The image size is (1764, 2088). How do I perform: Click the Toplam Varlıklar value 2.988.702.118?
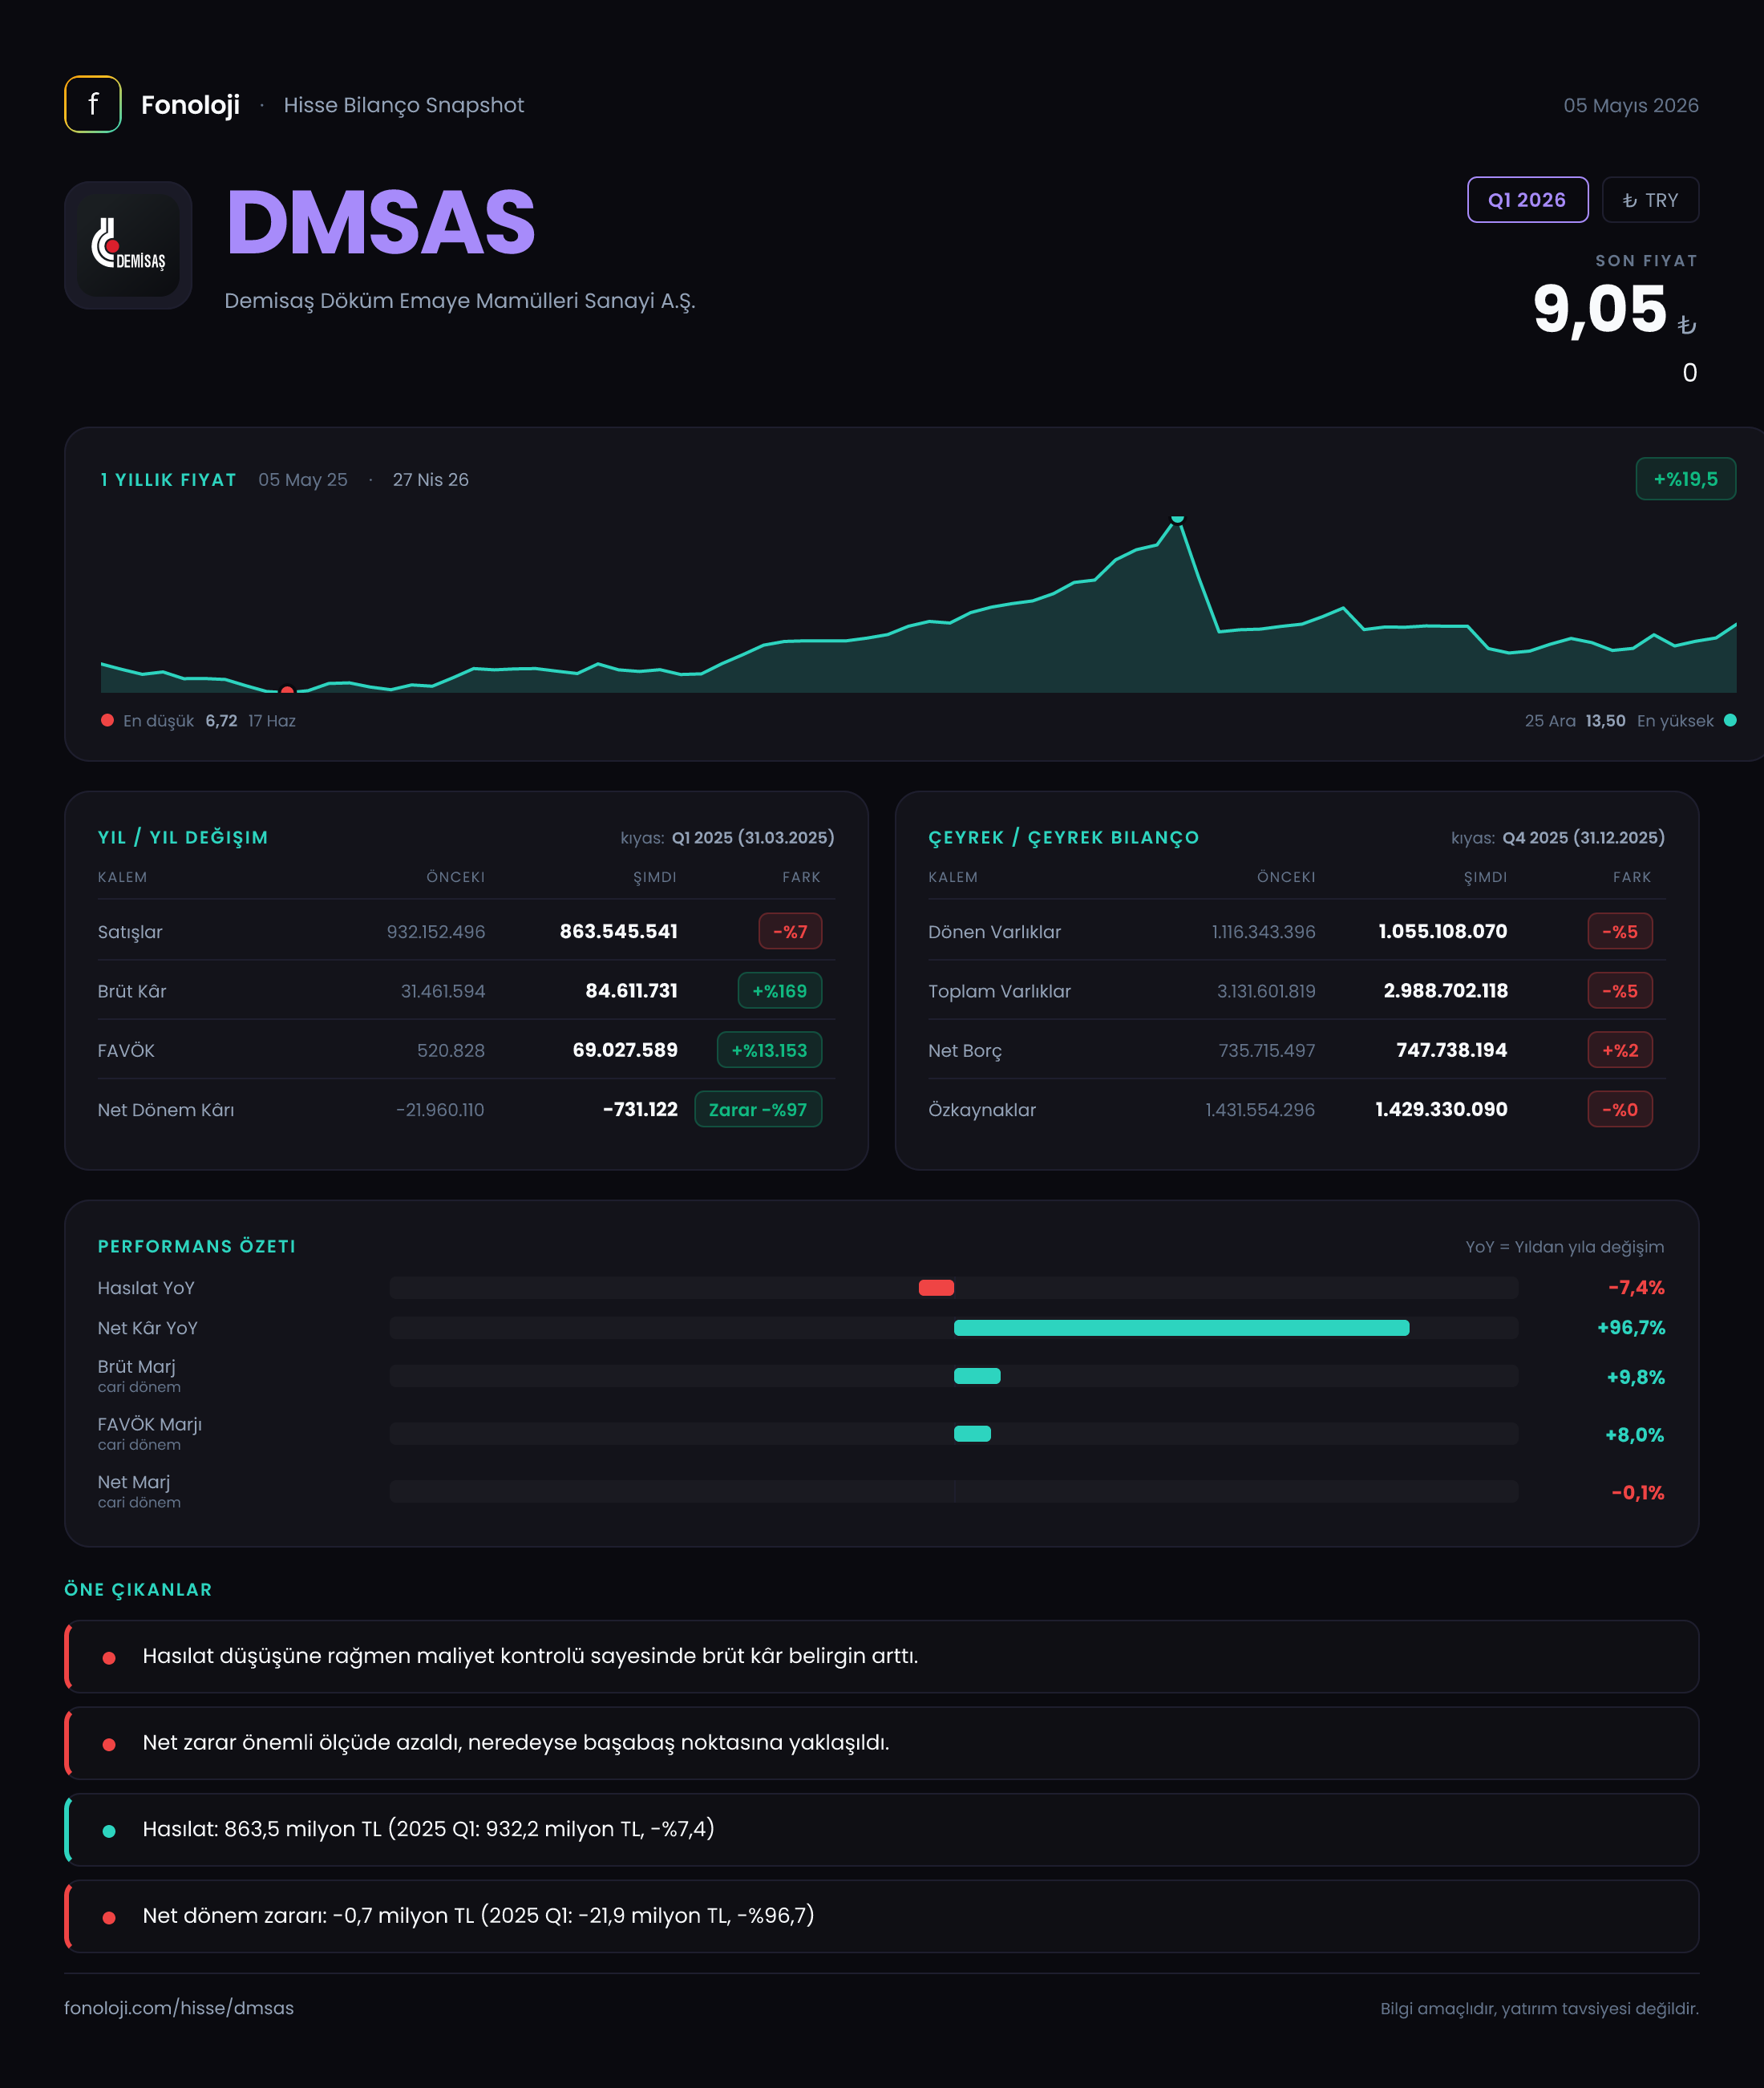click(1445, 990)
